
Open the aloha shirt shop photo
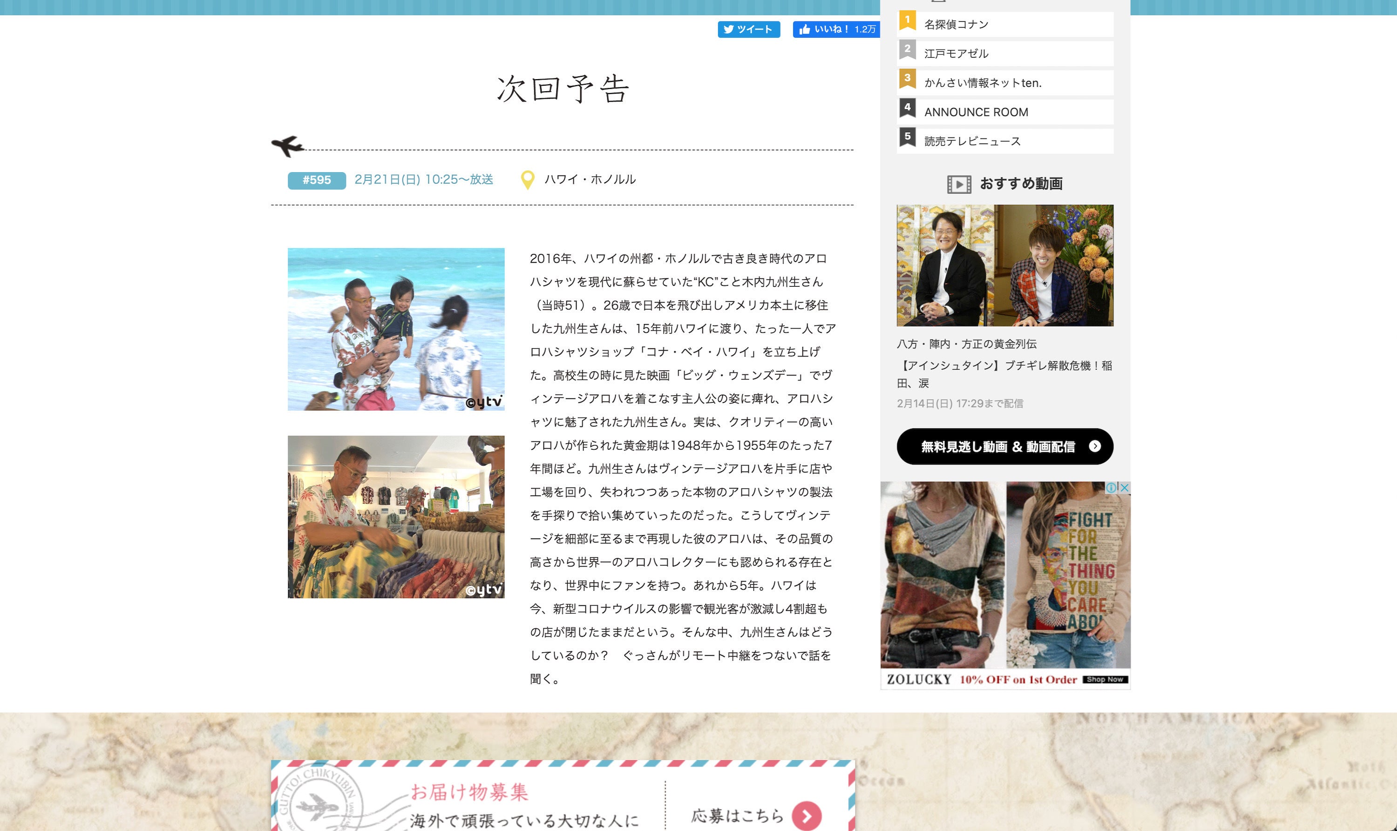click(396, 517)
